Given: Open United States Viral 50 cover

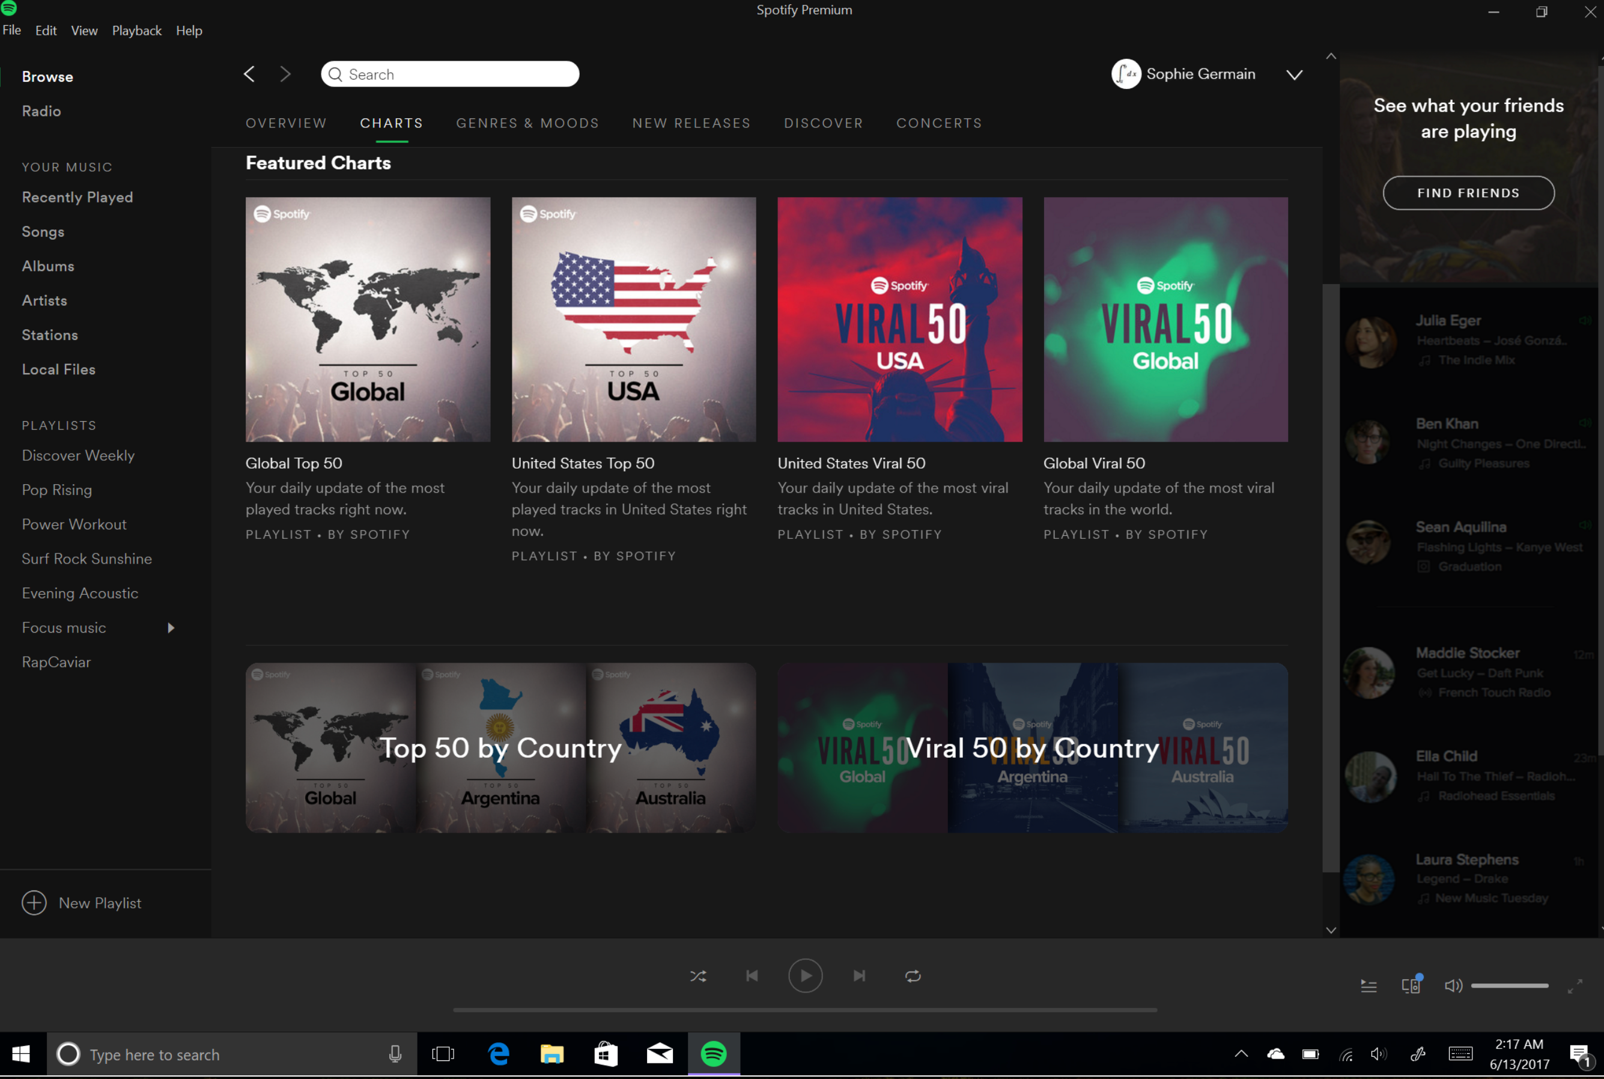Looking at the screenshot, I should point(899,319).
